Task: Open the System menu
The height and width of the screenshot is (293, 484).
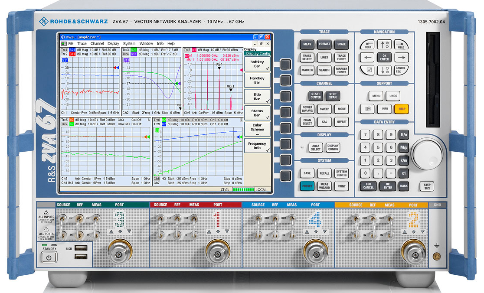Action: (x=129, y=44)
